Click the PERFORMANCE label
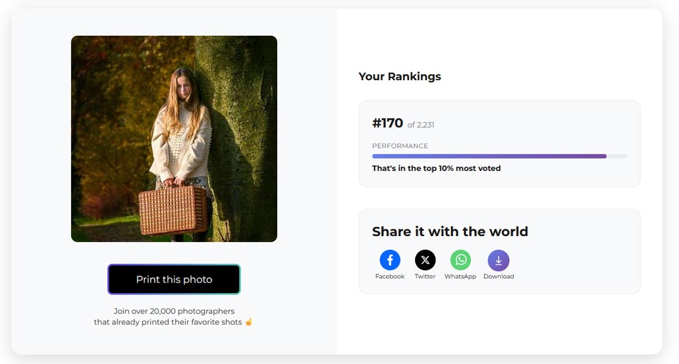 pos(400,146)
